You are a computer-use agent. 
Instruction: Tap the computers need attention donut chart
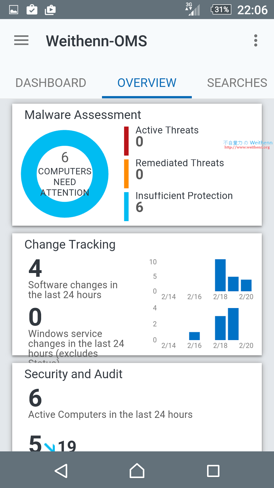pyautogui.click(x=65, y=174)
